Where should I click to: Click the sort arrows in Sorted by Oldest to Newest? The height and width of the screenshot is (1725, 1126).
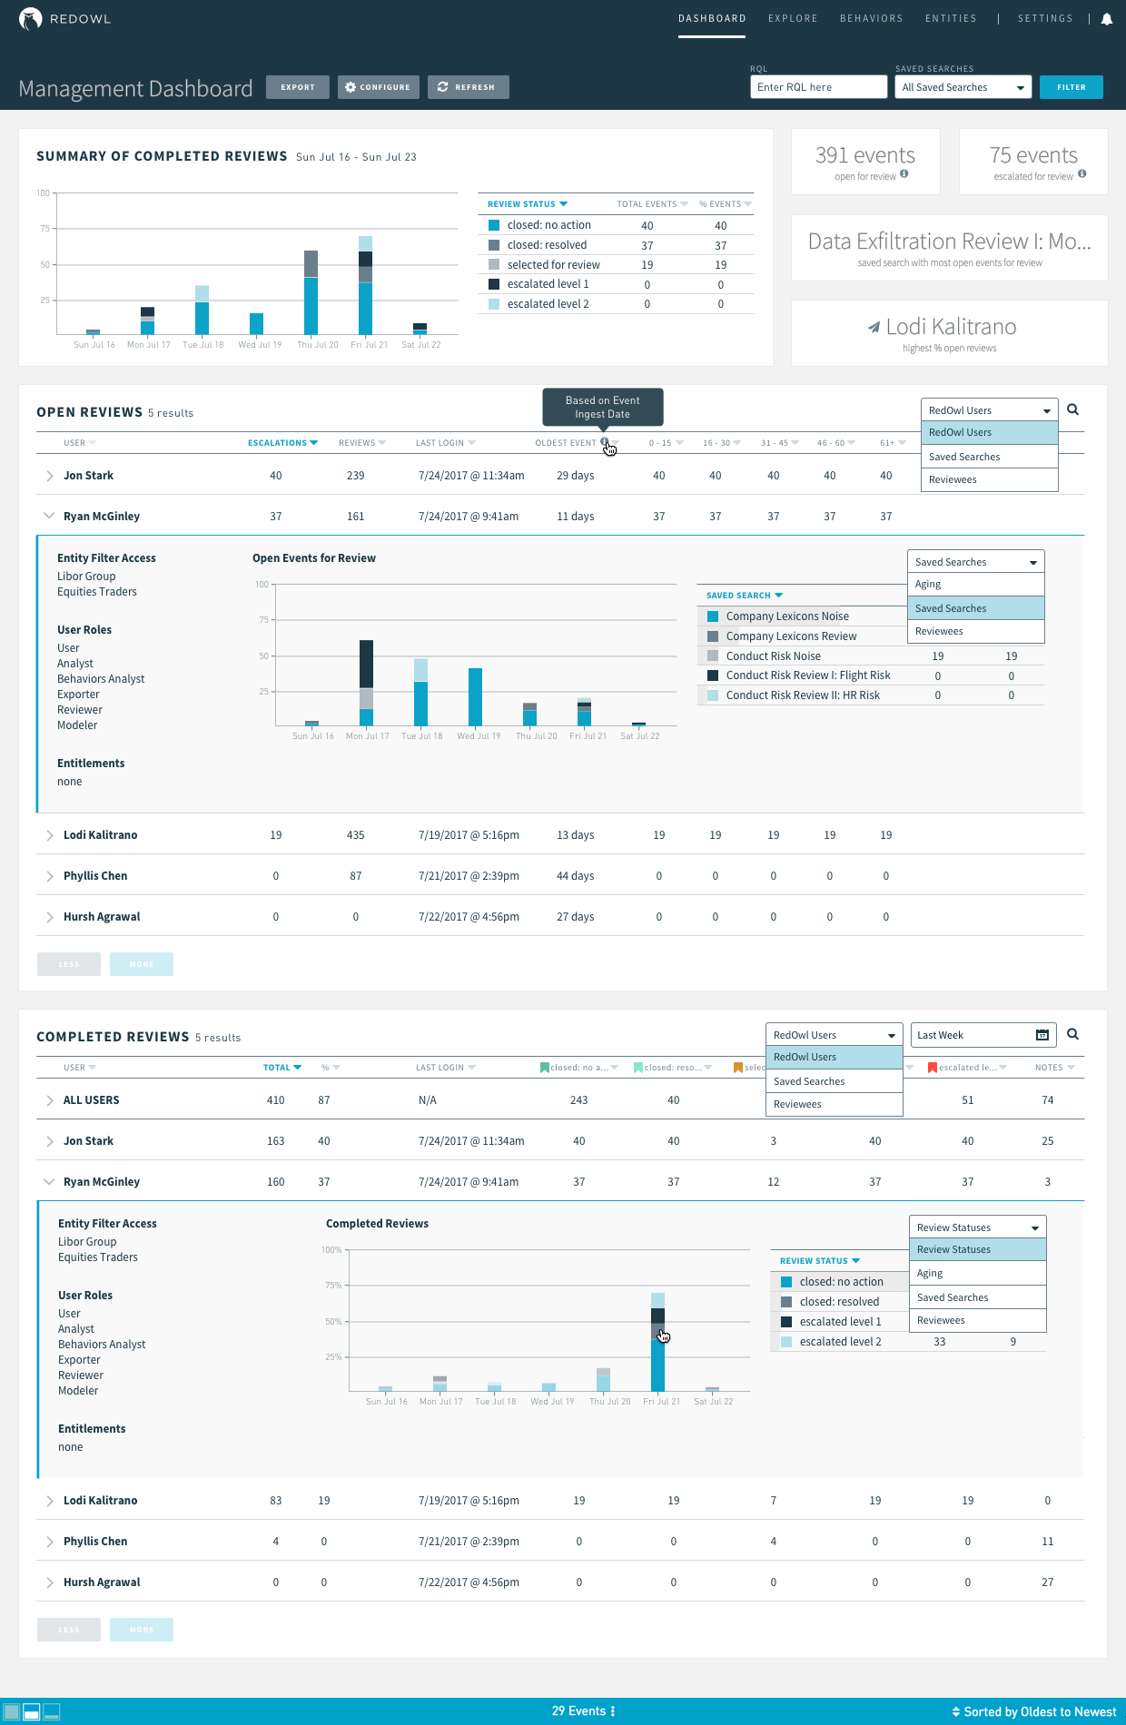tap(956, 1712)
